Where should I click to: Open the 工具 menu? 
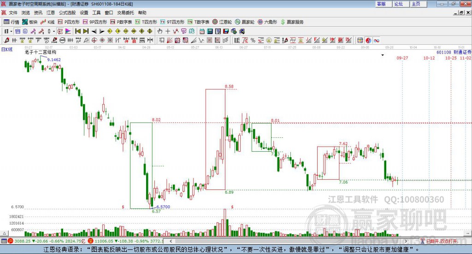tap(96, 12)
